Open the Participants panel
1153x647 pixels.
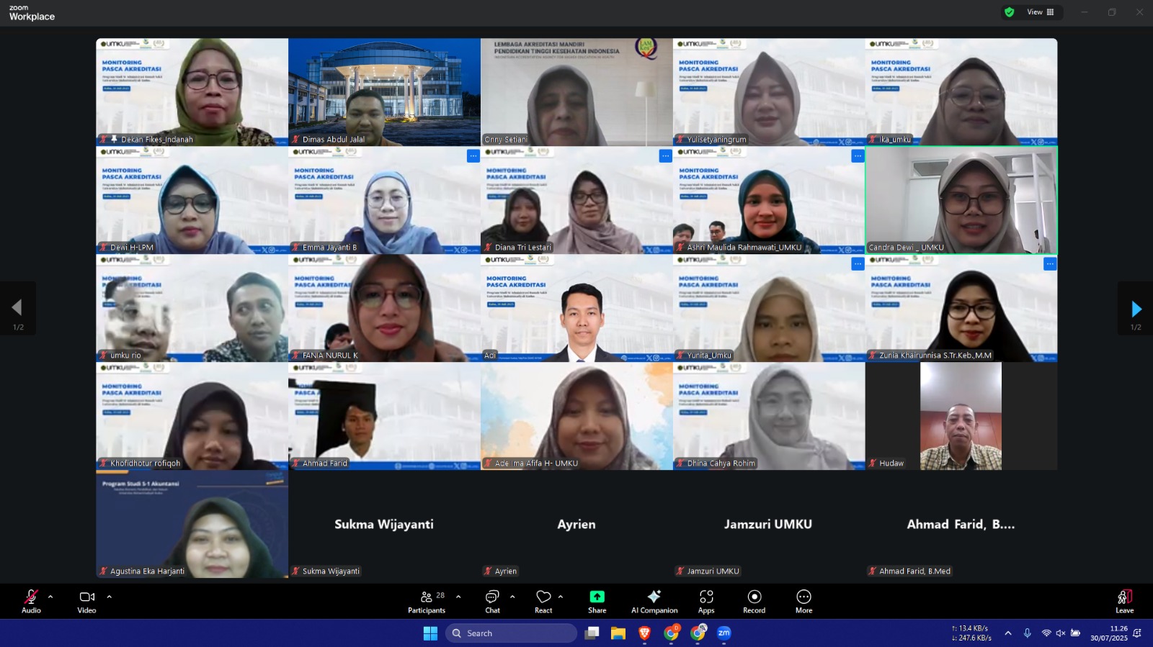click(x=427, y=602)
